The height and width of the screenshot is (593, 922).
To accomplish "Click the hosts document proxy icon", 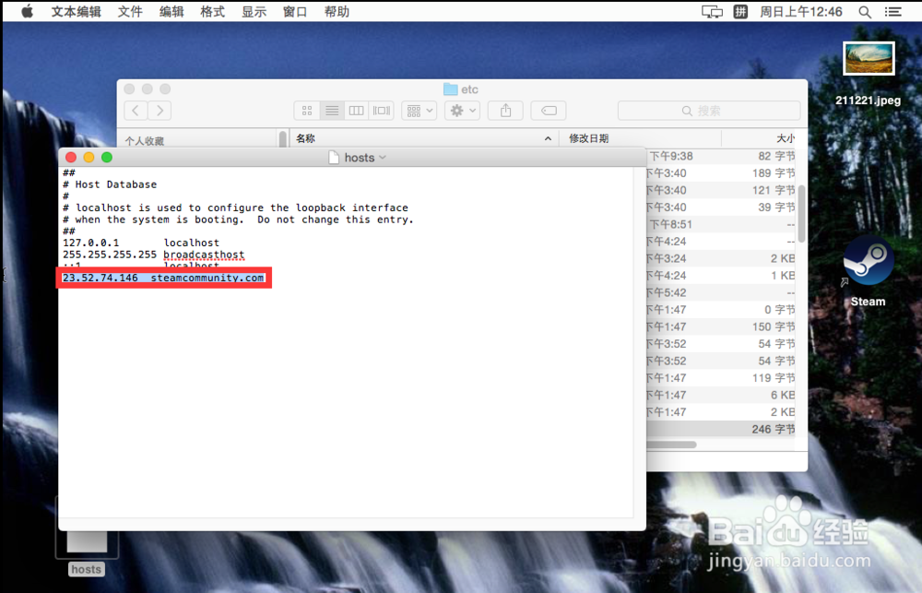I will pyautogui.click(x=334, y=157).
